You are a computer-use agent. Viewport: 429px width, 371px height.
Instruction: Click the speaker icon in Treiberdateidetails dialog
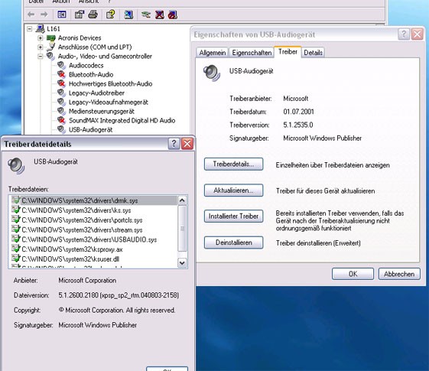pos(16,165)
